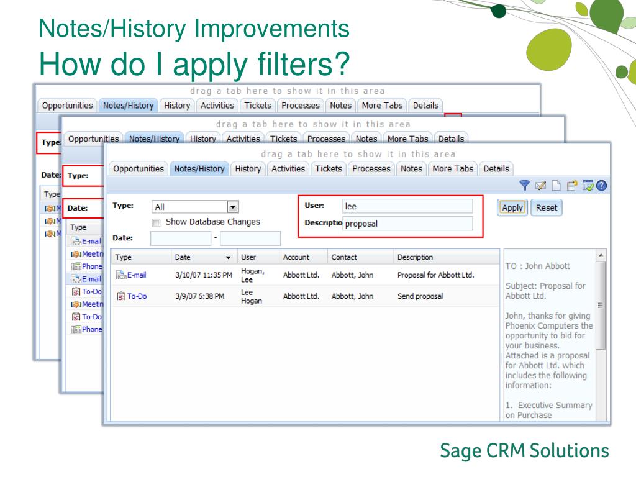This screenshot has width=636, height=477.
Task: Click More Tabs in the back window
Action: pyautogui.click(x=382, y=106)
